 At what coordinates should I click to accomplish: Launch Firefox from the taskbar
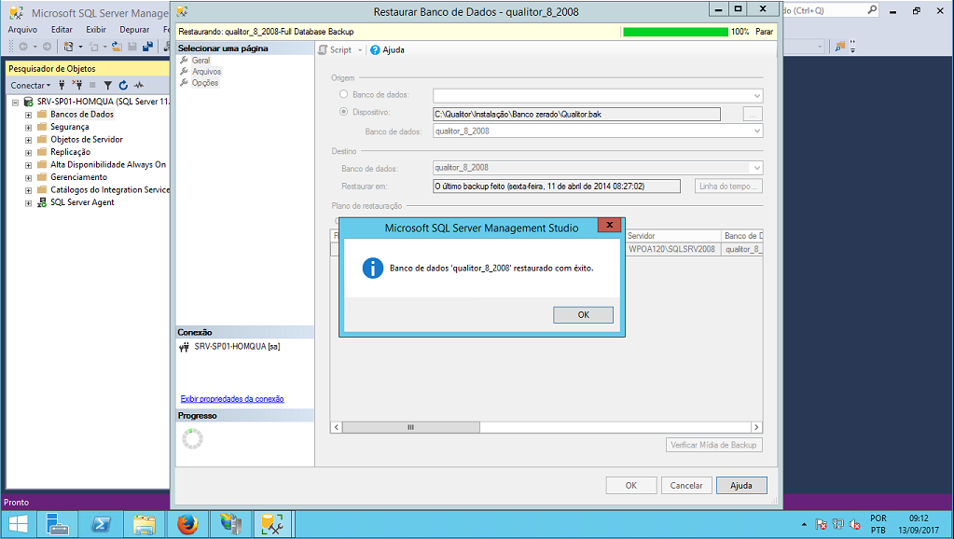[x=187, y=524]
